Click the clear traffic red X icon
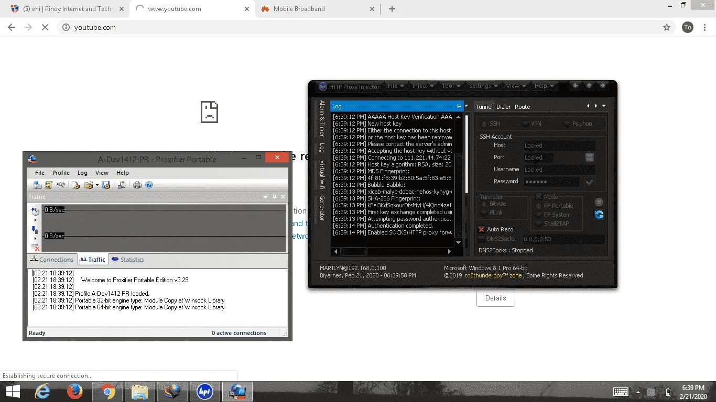Viewport: 716px width, 402px height. tap(35, 247)
